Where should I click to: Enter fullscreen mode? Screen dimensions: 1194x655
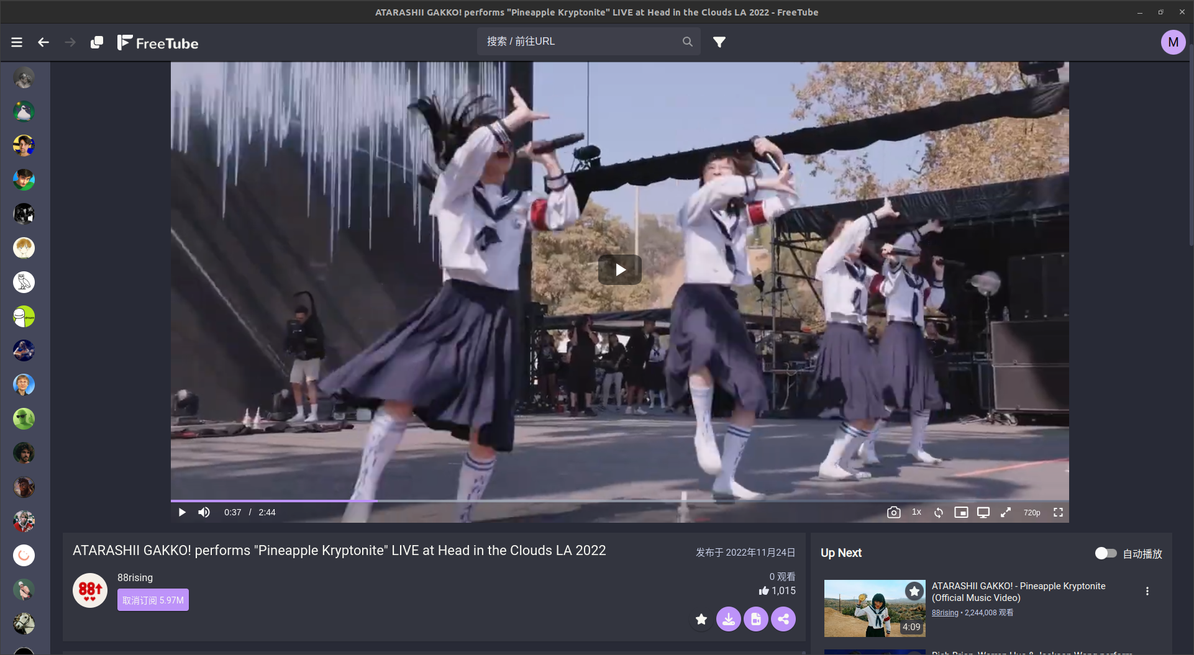[x=1058, y=512]
